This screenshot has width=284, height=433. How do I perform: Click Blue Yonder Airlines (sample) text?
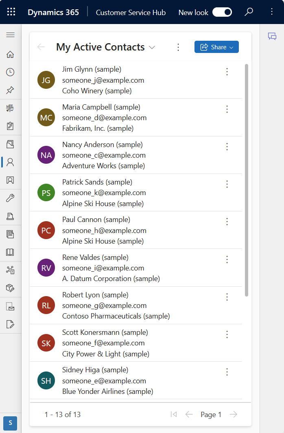point(107,391)
